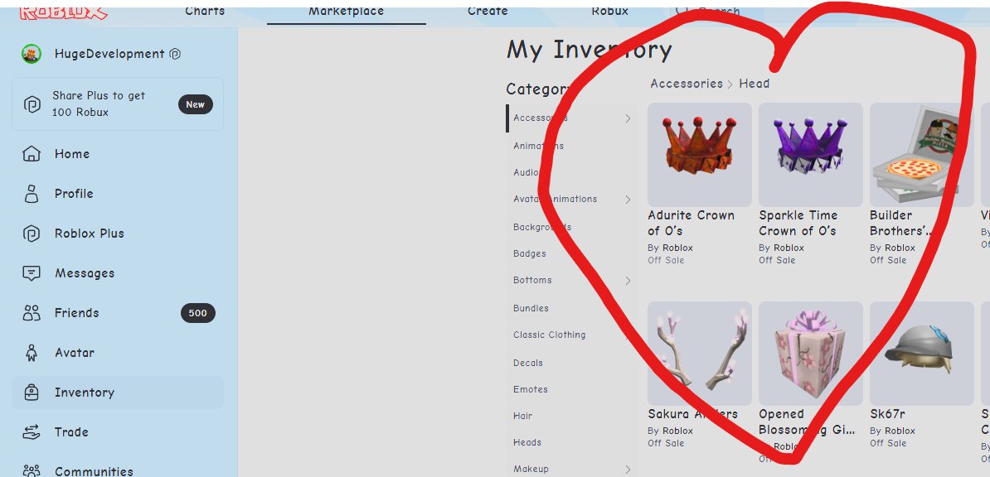Click the Plus badge next to HugeDevelopment
The width and height of the screenshot is (990, 477).
(x=176, y=55)
